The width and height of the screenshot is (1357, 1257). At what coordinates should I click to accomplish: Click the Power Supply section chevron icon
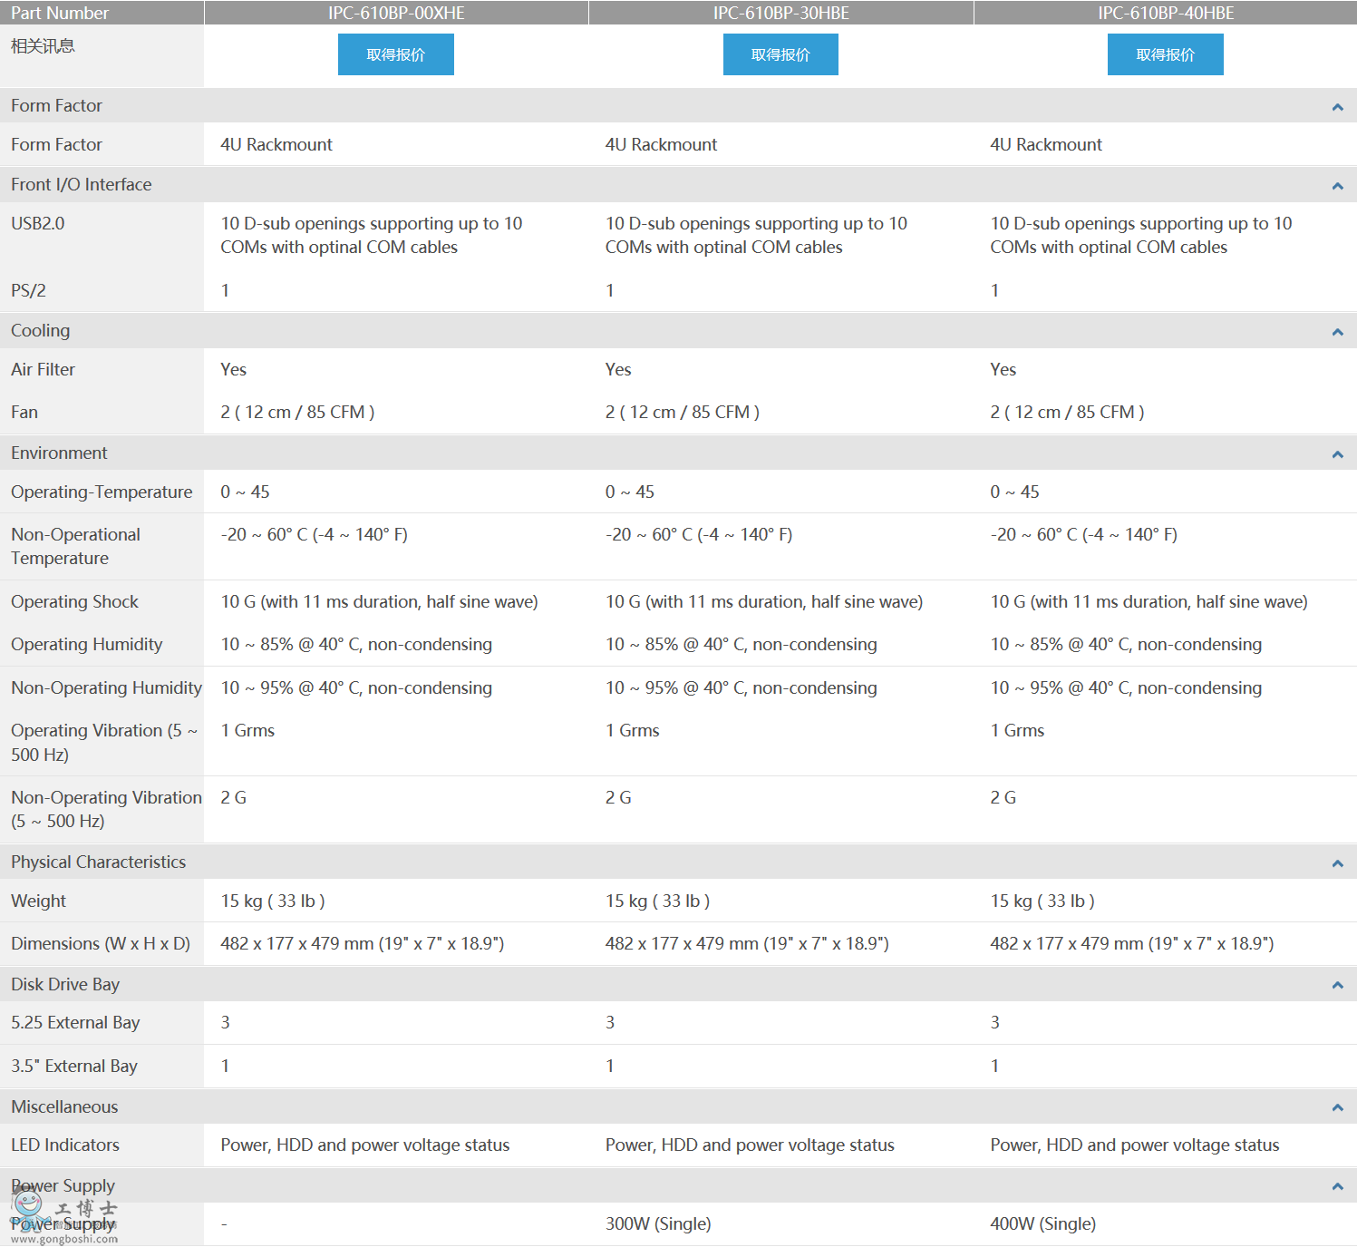pos(1337,1186)
